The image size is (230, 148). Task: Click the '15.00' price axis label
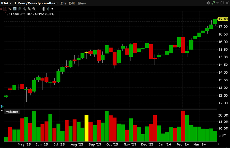[223, 57]
